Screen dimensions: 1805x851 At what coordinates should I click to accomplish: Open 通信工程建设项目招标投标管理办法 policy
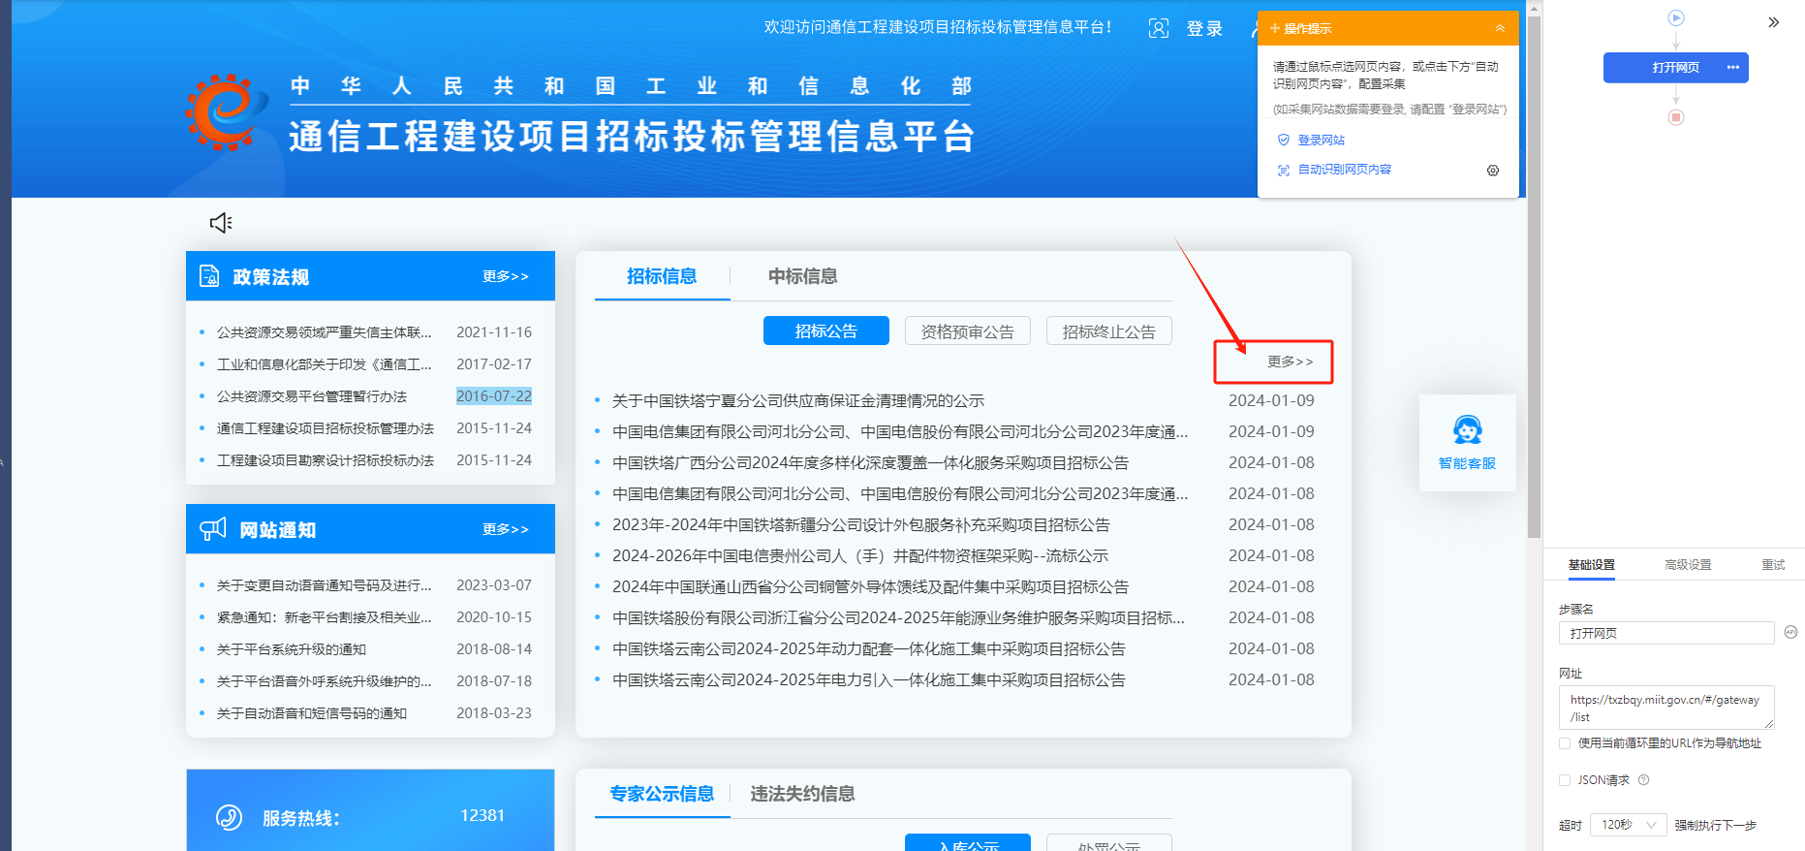pos(325,428)
